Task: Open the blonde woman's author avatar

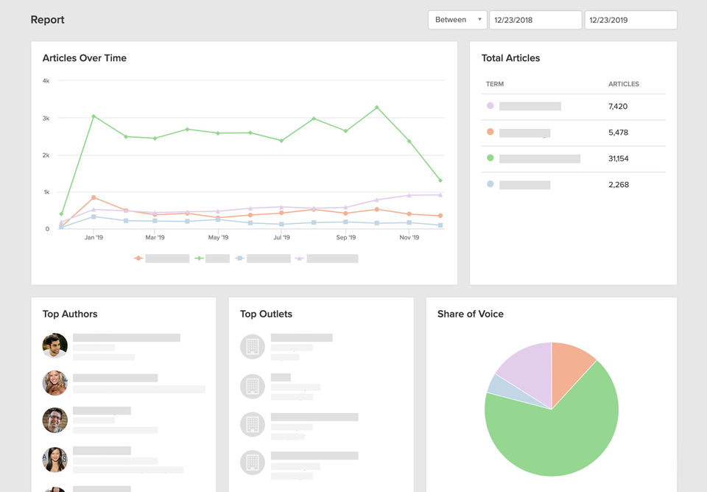Action: [x=55, y=383]
